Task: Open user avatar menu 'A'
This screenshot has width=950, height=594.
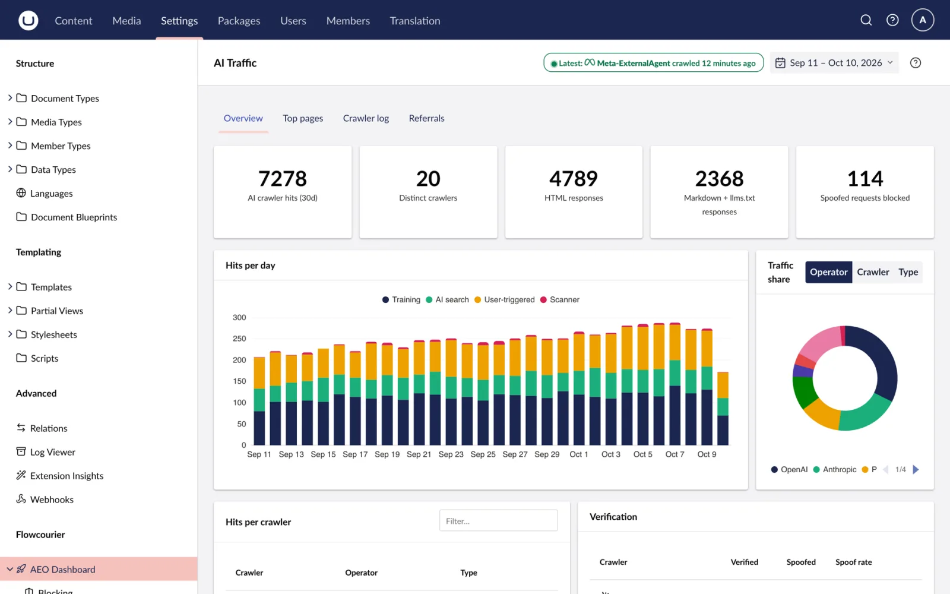Action: (923, 20)
